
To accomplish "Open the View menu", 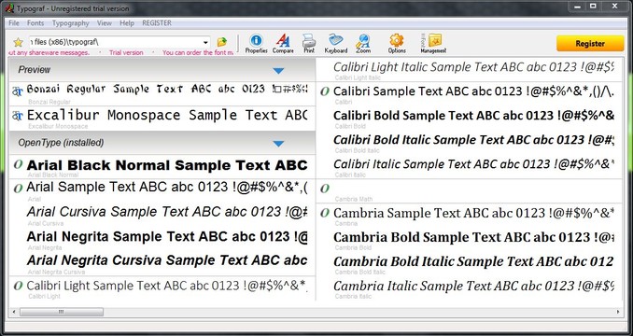I will [105, 23].
